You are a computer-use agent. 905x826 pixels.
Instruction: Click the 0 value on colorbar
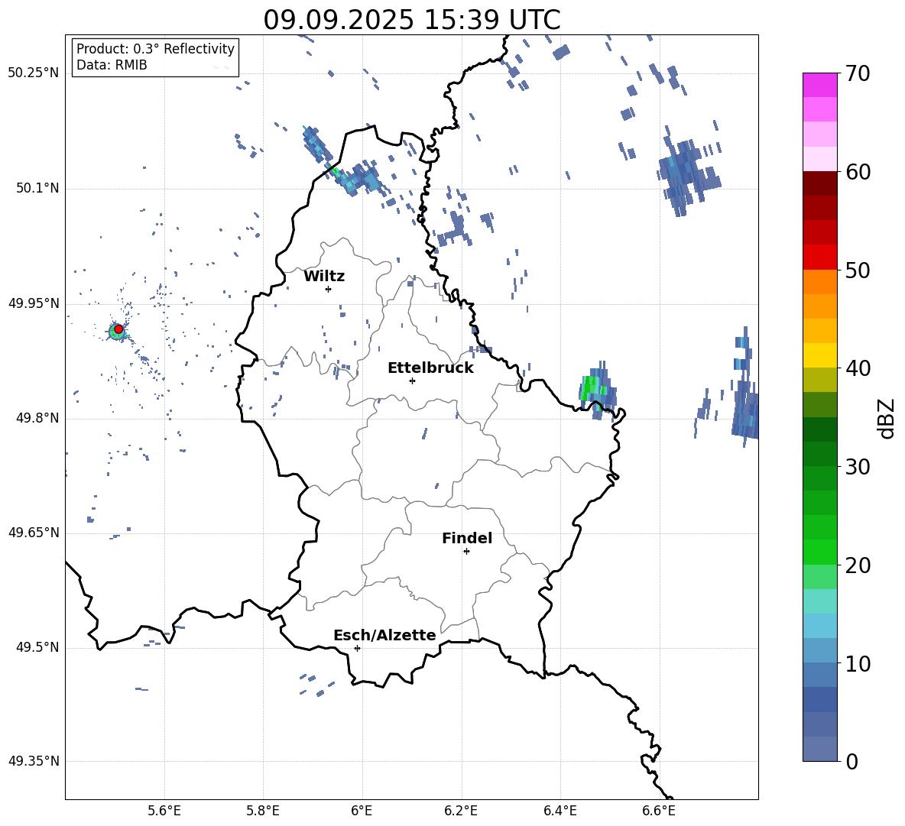[x=851, y=761]
